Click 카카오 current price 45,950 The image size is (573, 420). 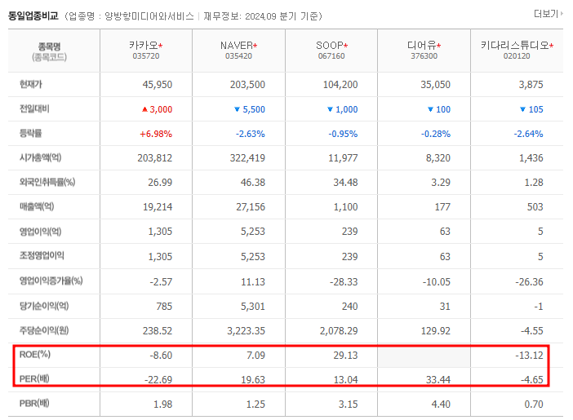[158, 85]
